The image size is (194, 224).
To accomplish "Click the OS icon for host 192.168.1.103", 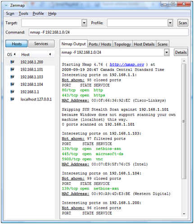I will click(x=12, y=77).
